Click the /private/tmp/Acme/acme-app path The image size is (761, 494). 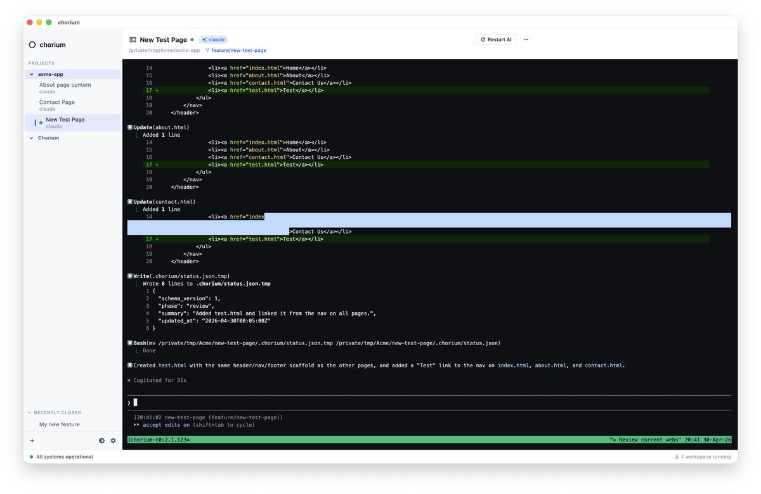coord(164,50)
